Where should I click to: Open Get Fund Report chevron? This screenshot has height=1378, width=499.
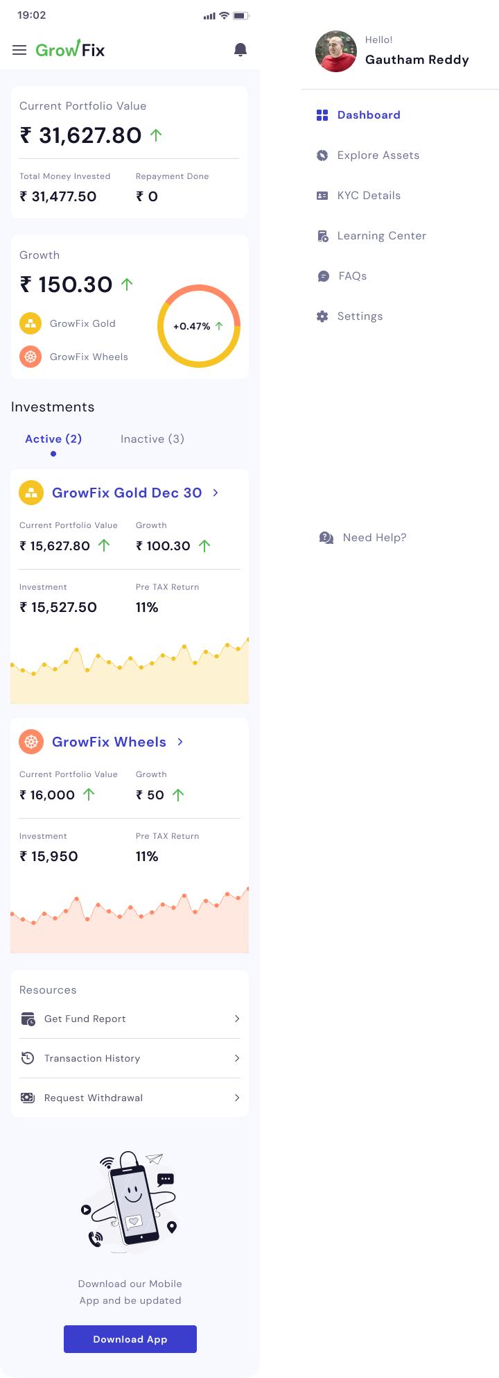(x=237, y=1019)
